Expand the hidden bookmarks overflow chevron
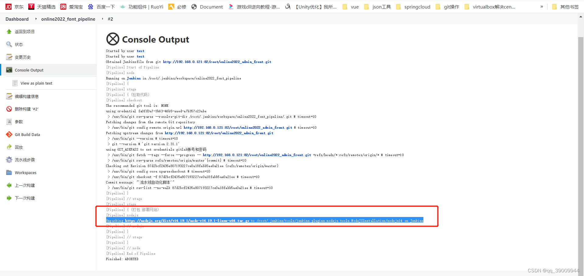Viewport: 584px width, 276px height. [542, 7]
